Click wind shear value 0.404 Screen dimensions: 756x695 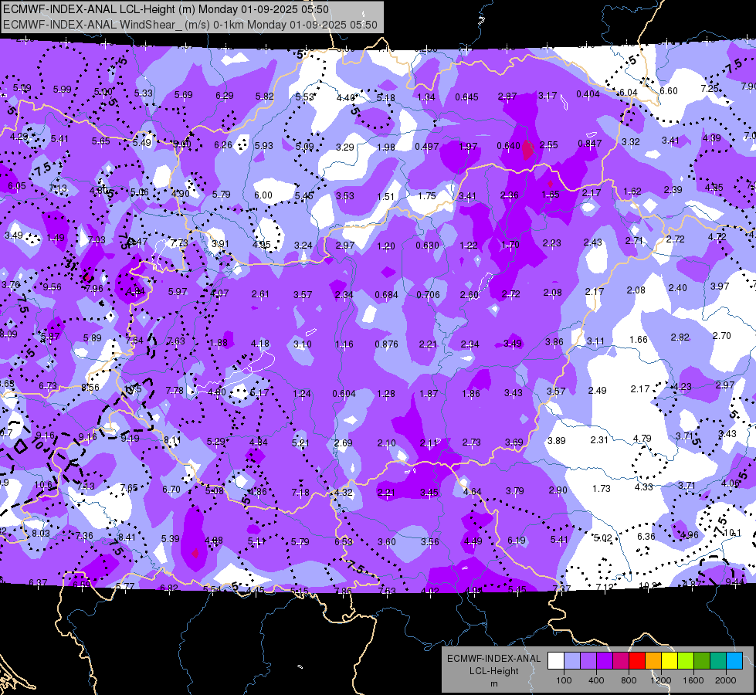click(x=588, y=94)
